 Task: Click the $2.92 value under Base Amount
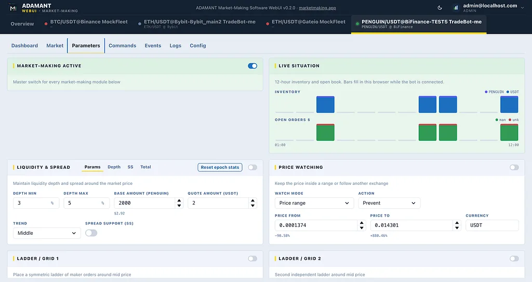[x=119, y=213]
